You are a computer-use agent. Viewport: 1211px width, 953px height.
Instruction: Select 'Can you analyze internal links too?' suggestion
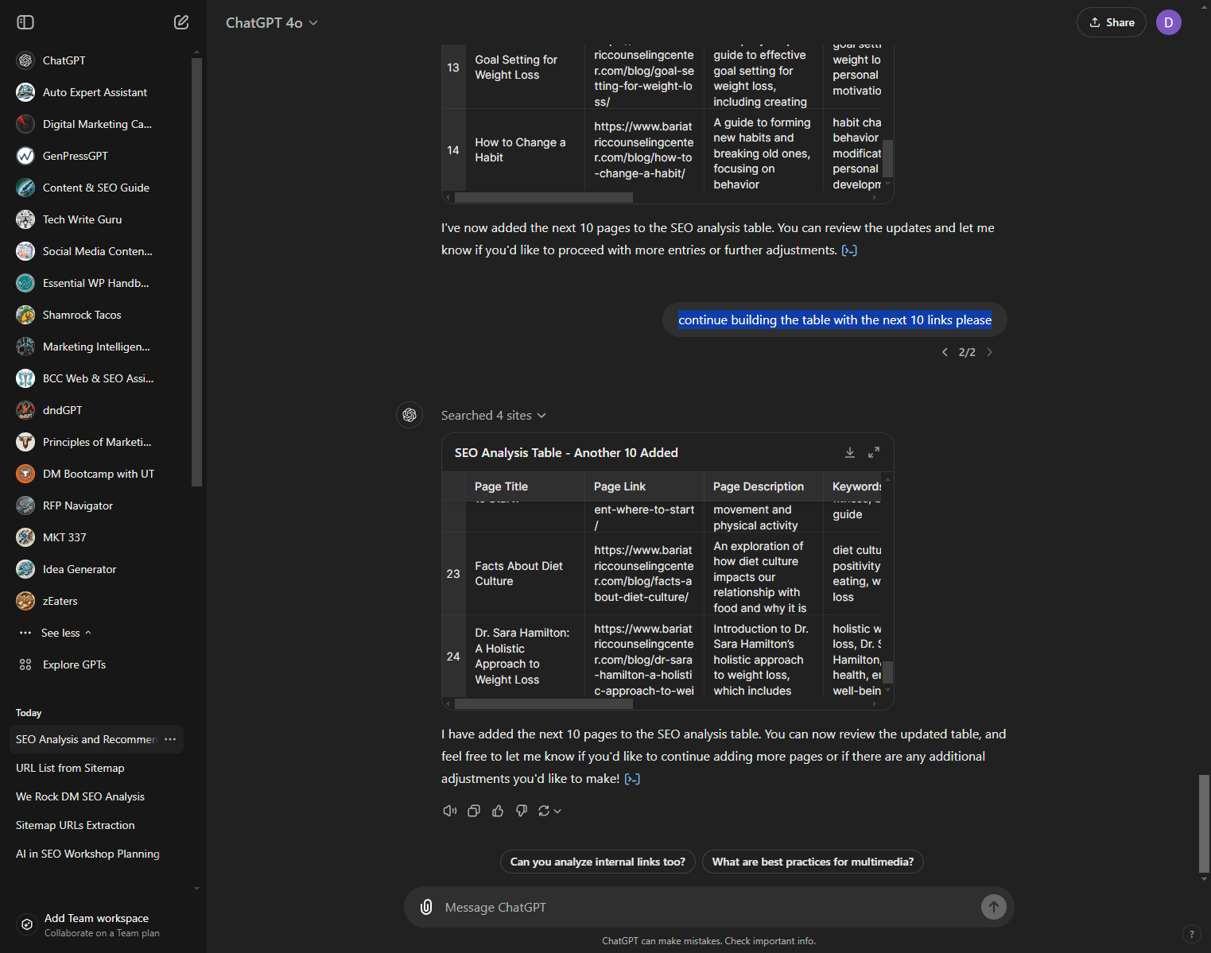(x=598, y=862)
